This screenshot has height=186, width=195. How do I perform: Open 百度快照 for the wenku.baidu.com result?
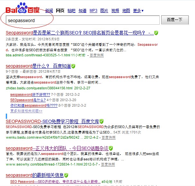click(x=109, y=138)
